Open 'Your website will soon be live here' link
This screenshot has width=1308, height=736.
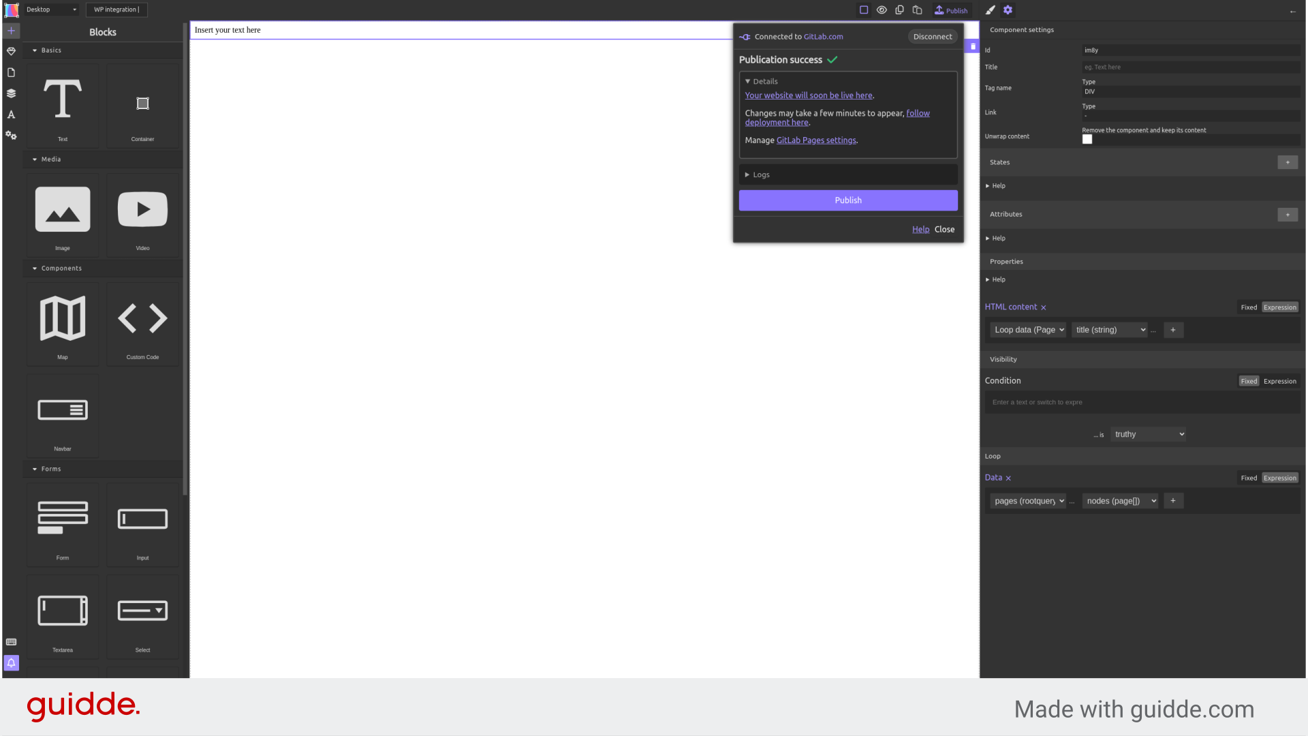(809, 95)
